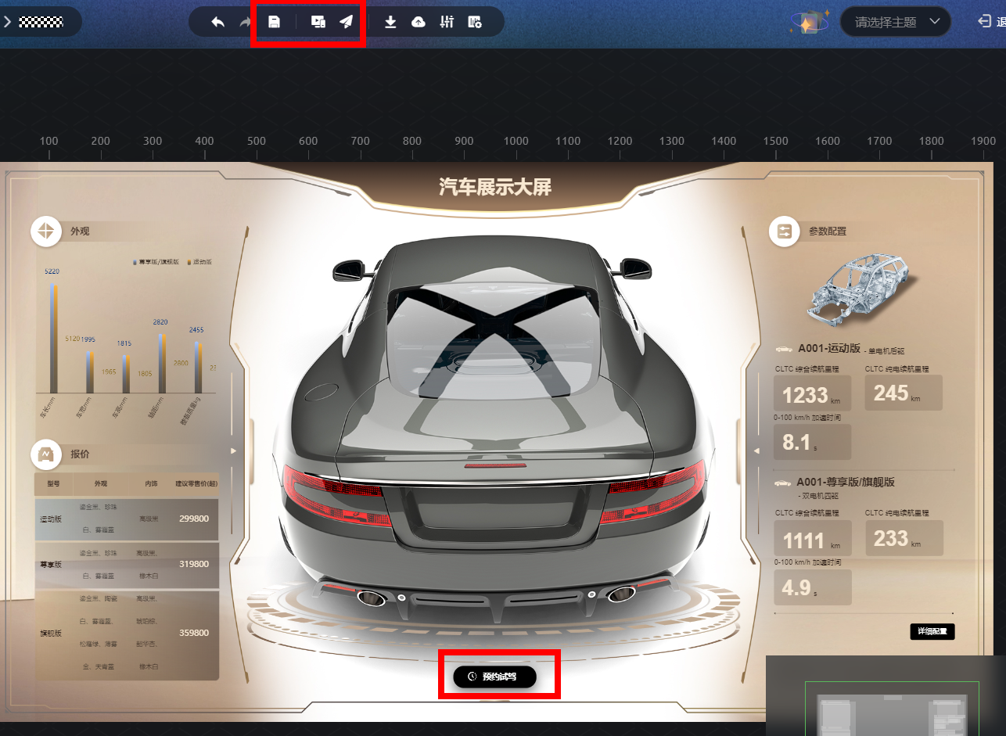Click the 内饰 column header

pyautogui.click(x=151, y=484)
